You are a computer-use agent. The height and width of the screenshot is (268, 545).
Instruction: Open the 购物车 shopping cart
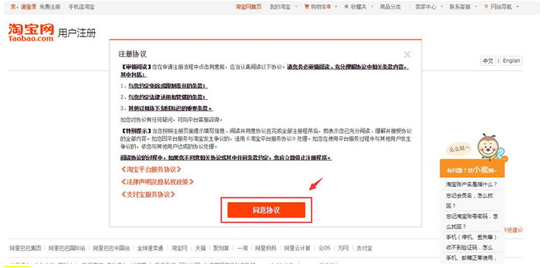click(318, 7)
